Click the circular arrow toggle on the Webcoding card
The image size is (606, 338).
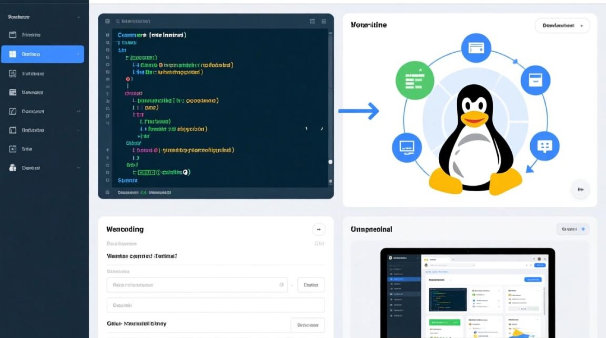[319, 229]
